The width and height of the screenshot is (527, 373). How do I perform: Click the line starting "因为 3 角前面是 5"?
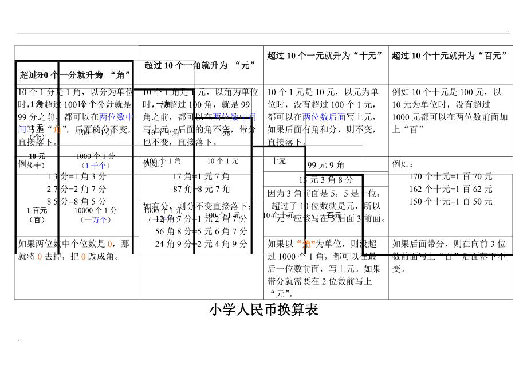click(324, 193)
